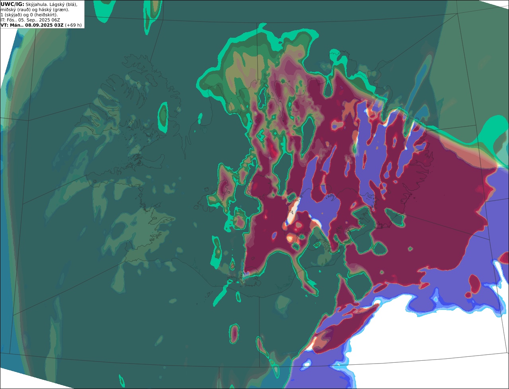The image size is (509, 389).
Task: Click the 'háský (græn)' legend text
Action: 54,10
